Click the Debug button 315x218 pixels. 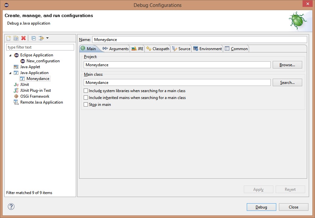pyautogui.click(x=262, y=207)
